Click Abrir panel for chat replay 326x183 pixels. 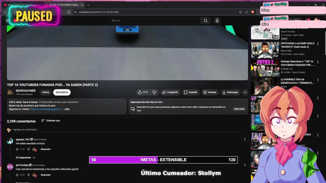pos(239,109)
